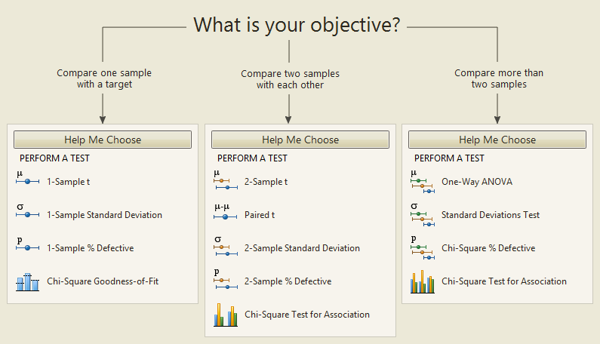Open the 1-Sample % Defective test
This screenshot has height=344, width=600.
coord(91,248)
